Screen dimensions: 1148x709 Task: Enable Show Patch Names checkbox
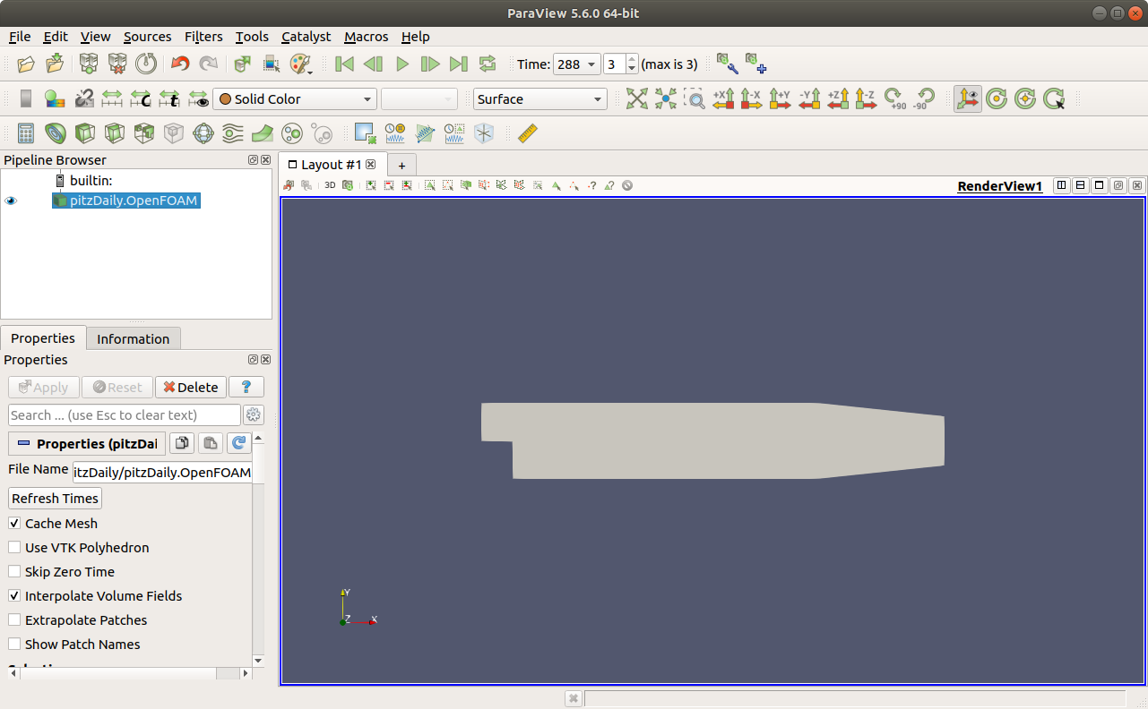pos(14,644)
